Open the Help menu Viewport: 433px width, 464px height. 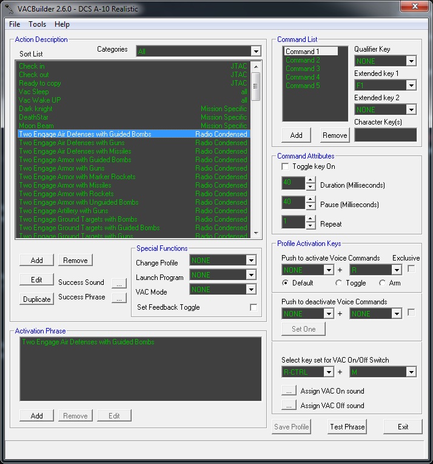click(62, 24)
